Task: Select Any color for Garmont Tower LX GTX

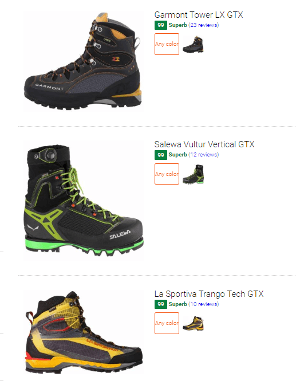Action: [x=167, y=44]
